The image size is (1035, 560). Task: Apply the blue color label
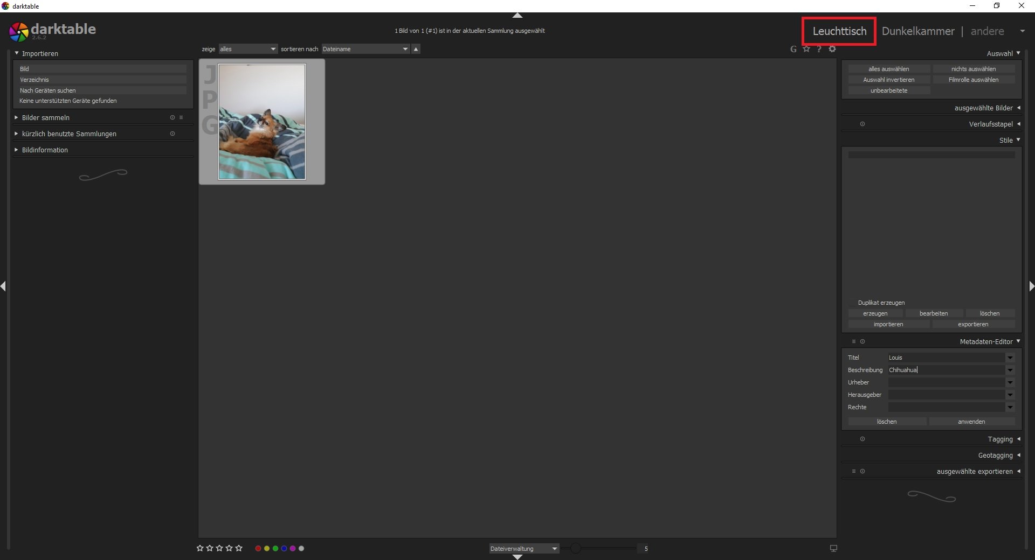coord(284,548)
